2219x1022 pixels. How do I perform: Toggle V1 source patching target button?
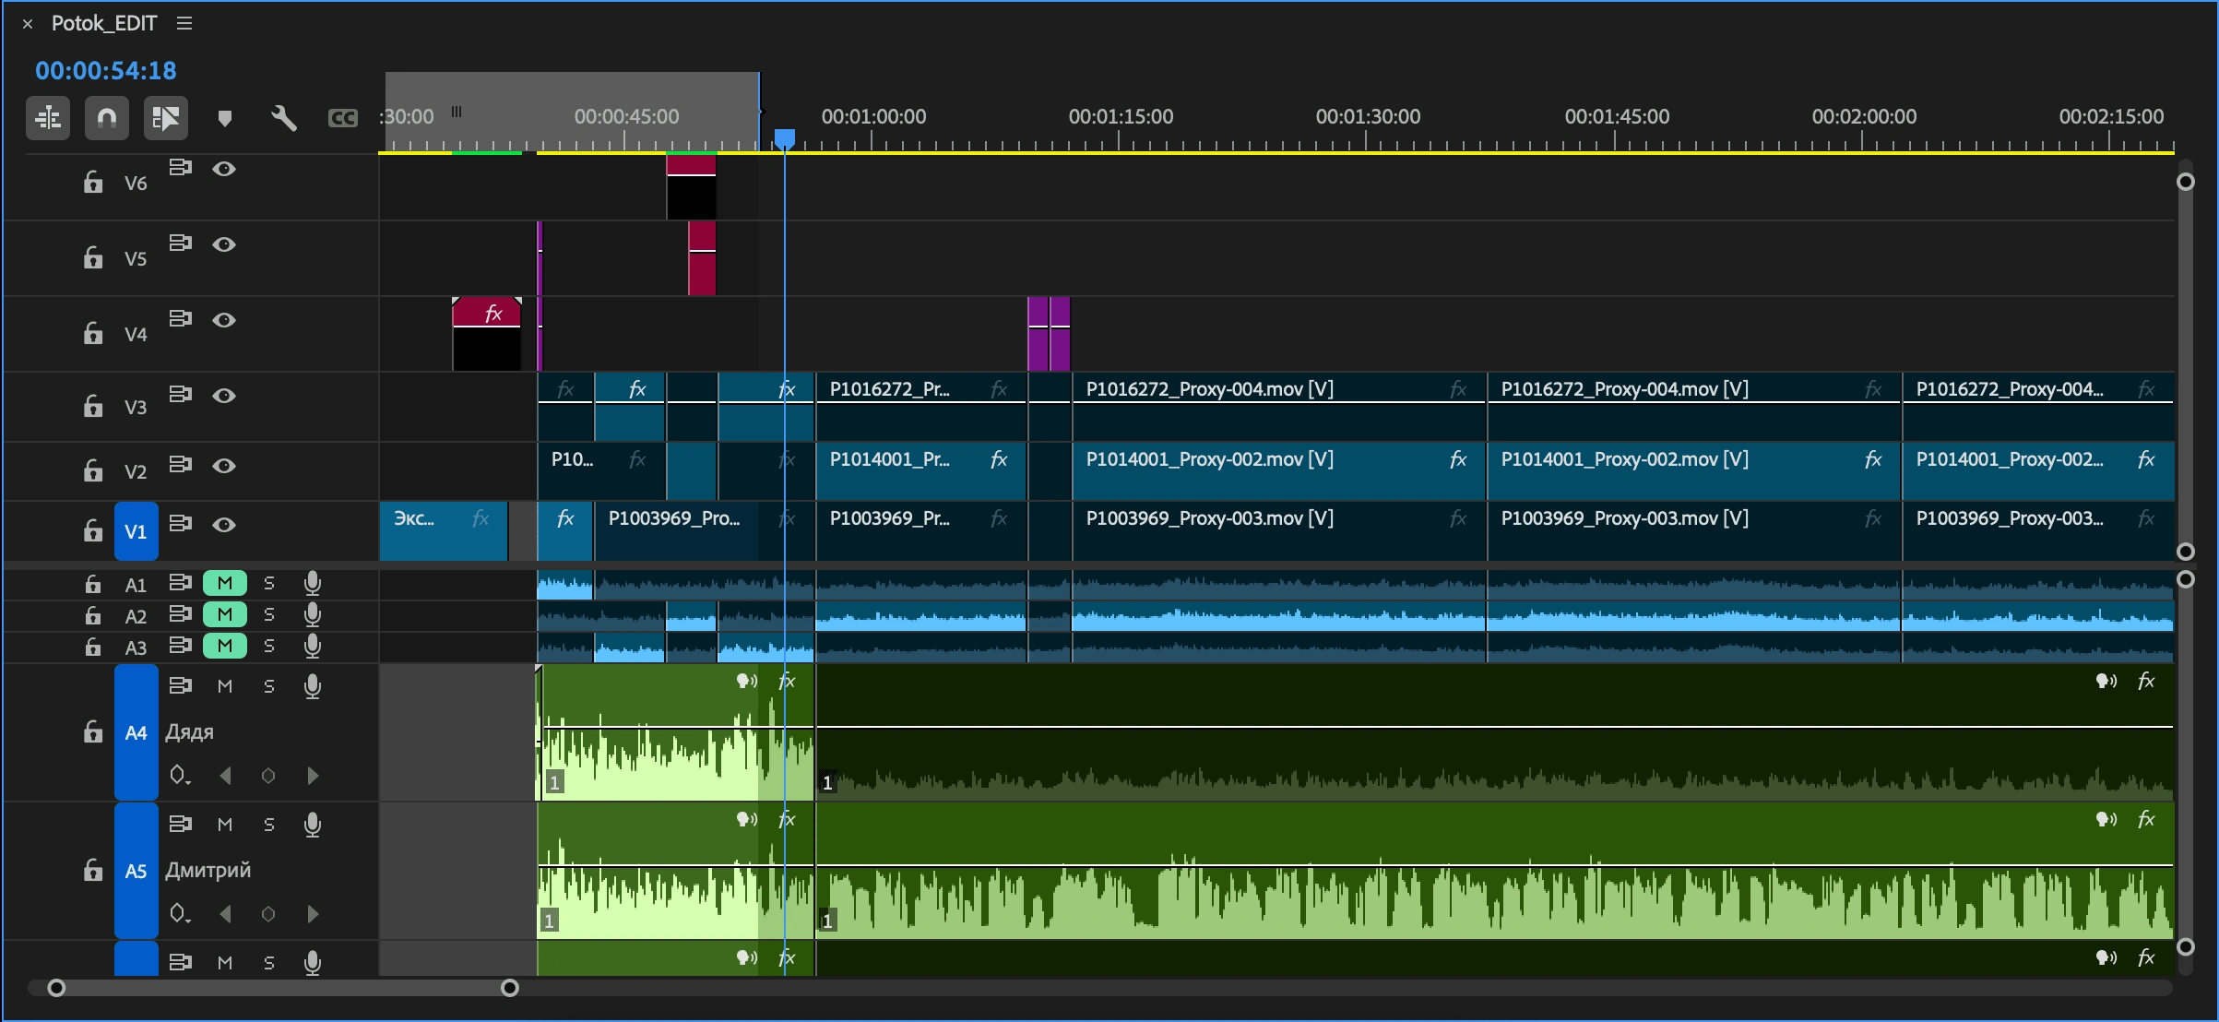(136, 531)
